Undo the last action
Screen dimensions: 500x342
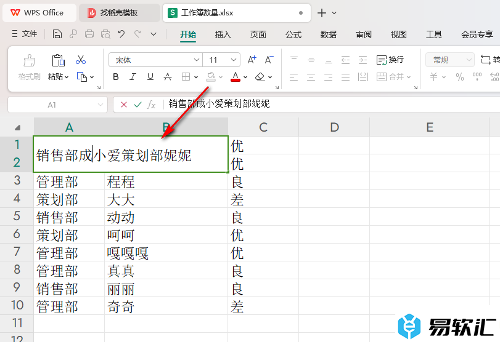pyautogui.click(x=121, y=34)
